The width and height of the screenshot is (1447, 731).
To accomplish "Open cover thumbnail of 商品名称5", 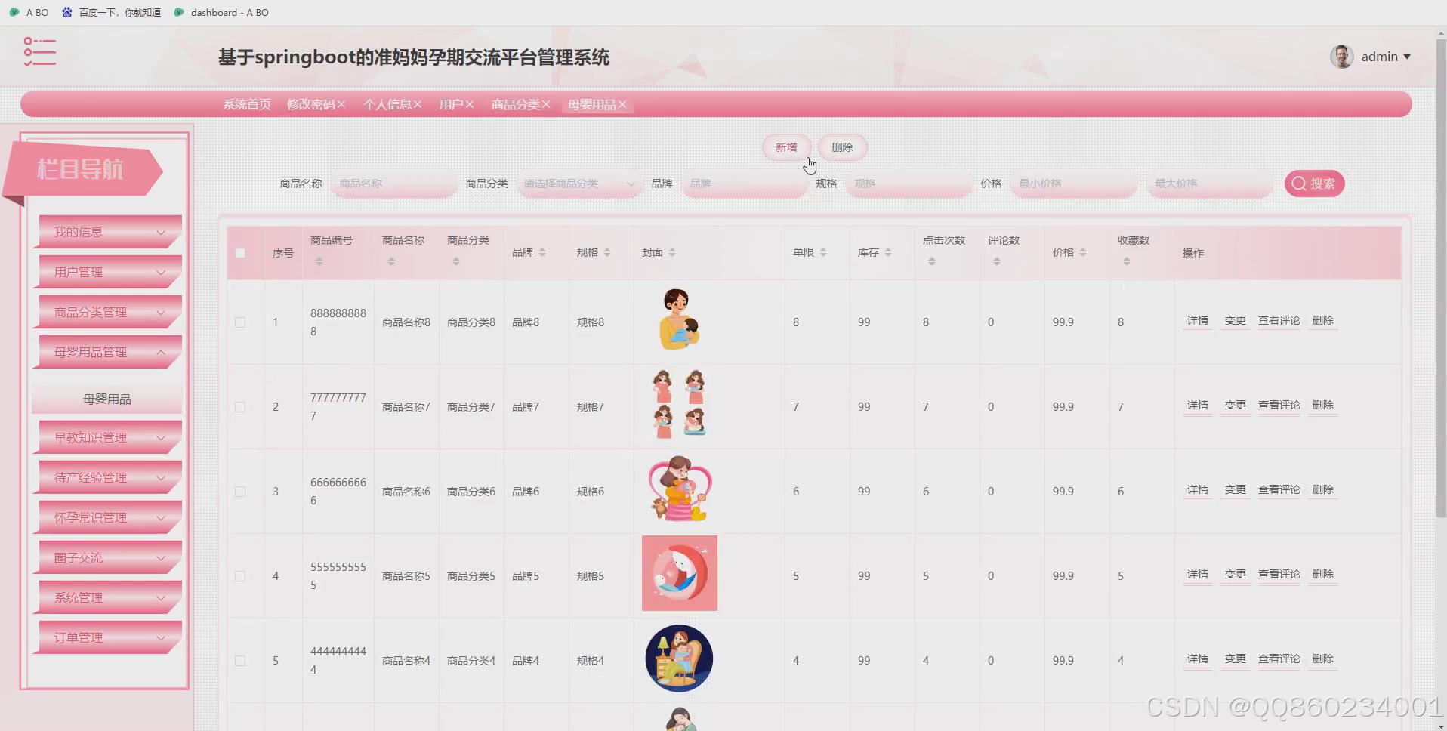I will pos(680,573).
